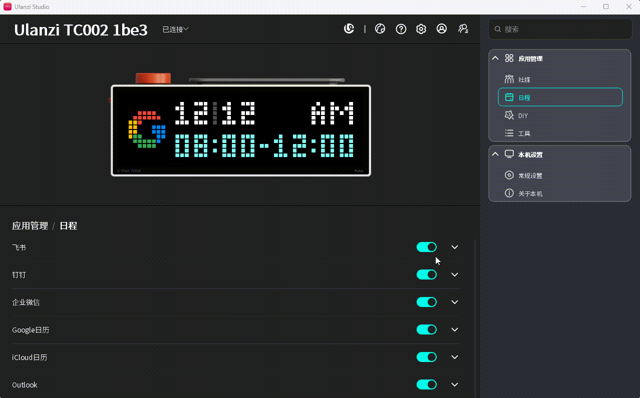640x398 pixels.
Task: Open the 已连接 connection dropdown
Action: [x=175, y=29]
